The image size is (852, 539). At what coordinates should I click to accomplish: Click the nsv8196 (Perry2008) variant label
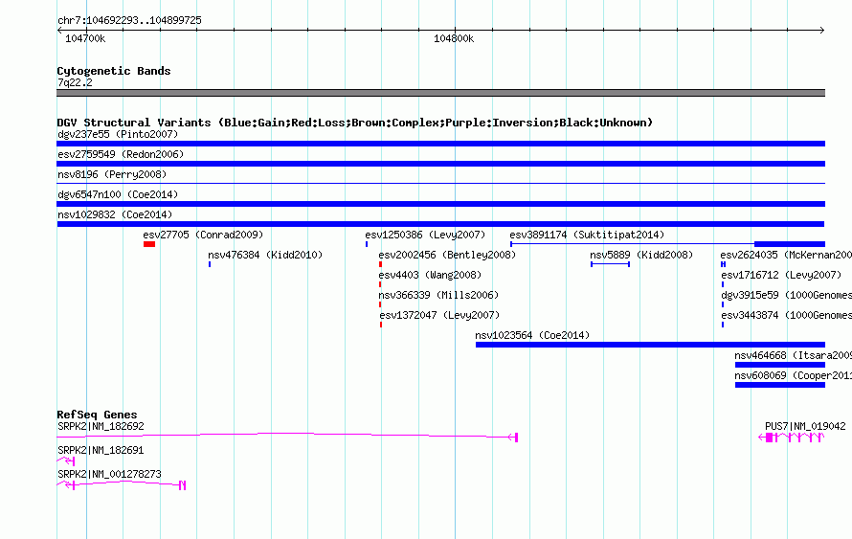click(x=112, y=174)
